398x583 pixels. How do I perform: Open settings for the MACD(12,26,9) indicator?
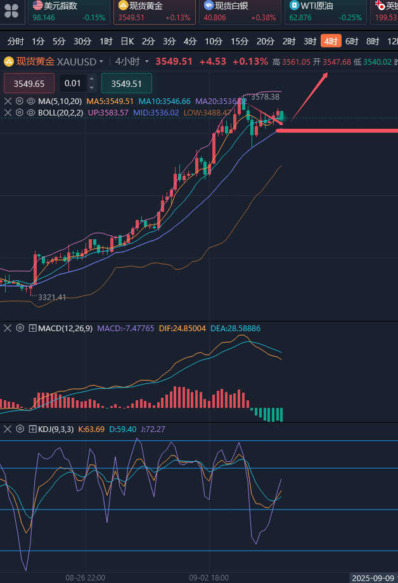pos(20,328)
